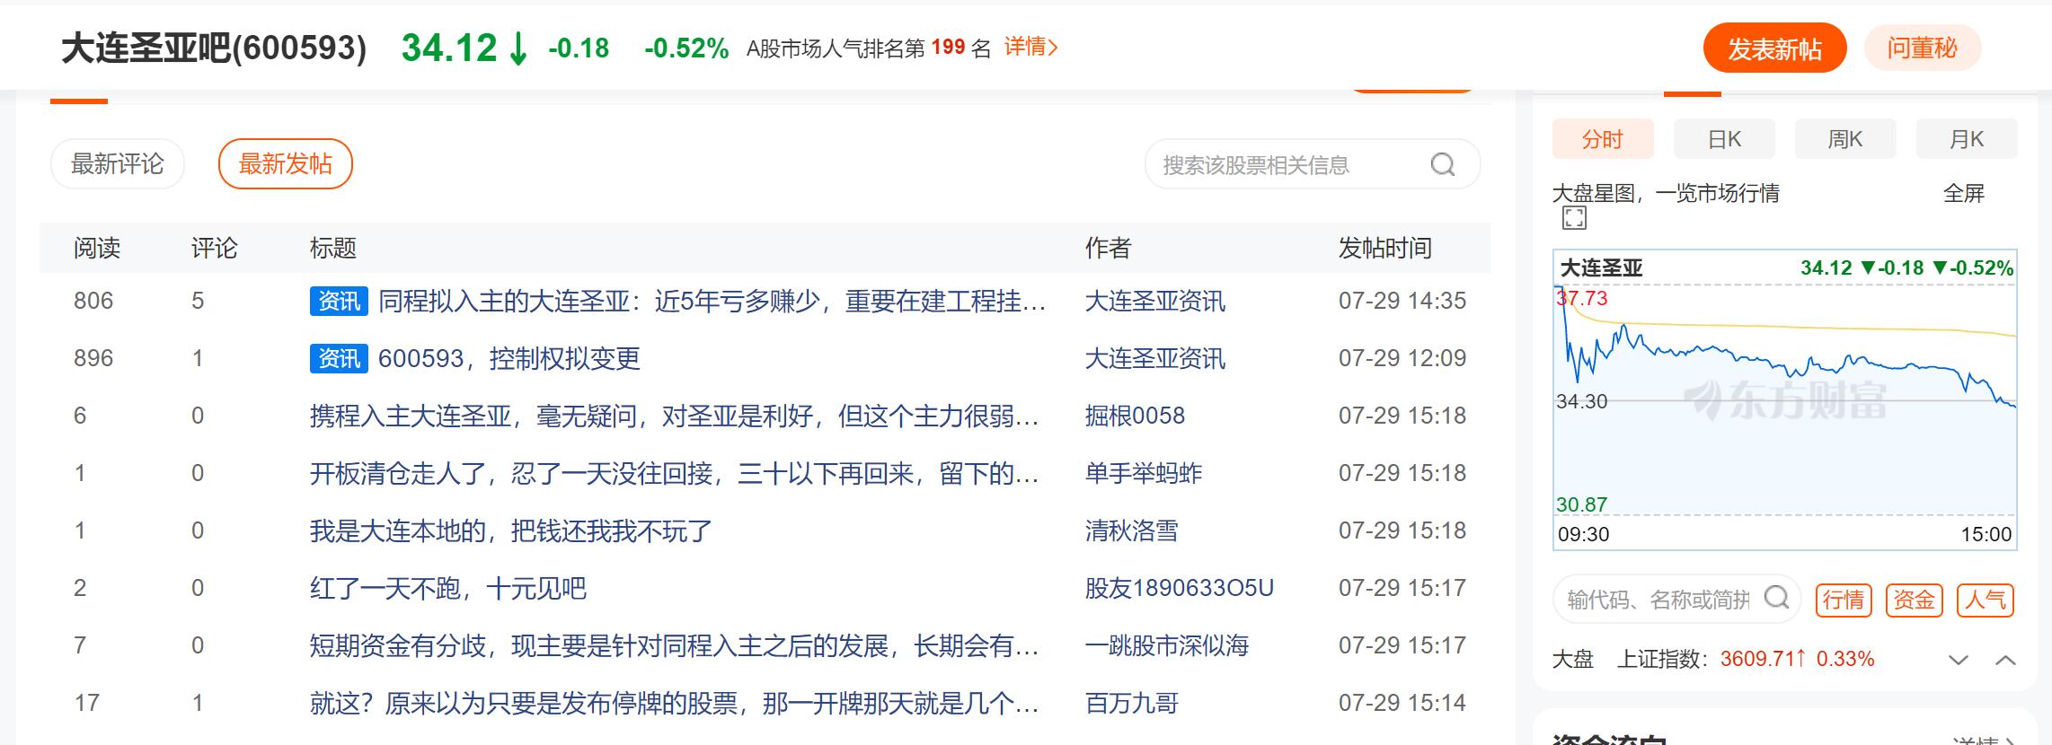Open author profile 单手举蚂蚱
The width and height of the screenshot is (2052, 745).
[1143, 473]
